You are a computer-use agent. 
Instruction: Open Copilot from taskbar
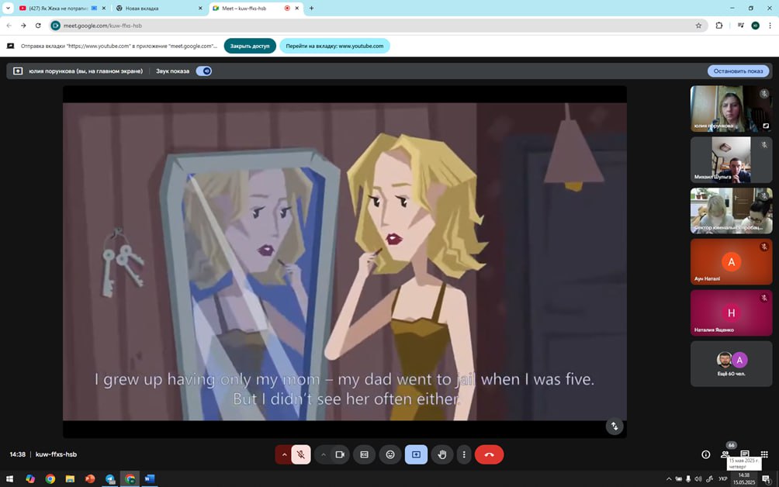pyautogui.click(x=30, y=478)
